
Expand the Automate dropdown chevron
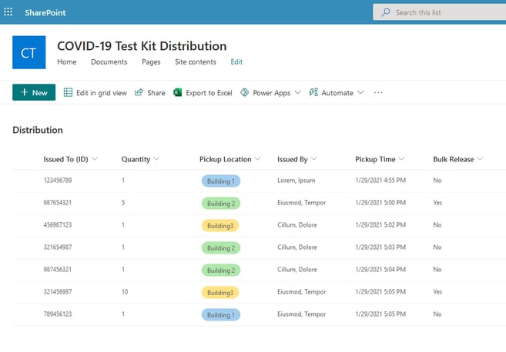point(360,93)
